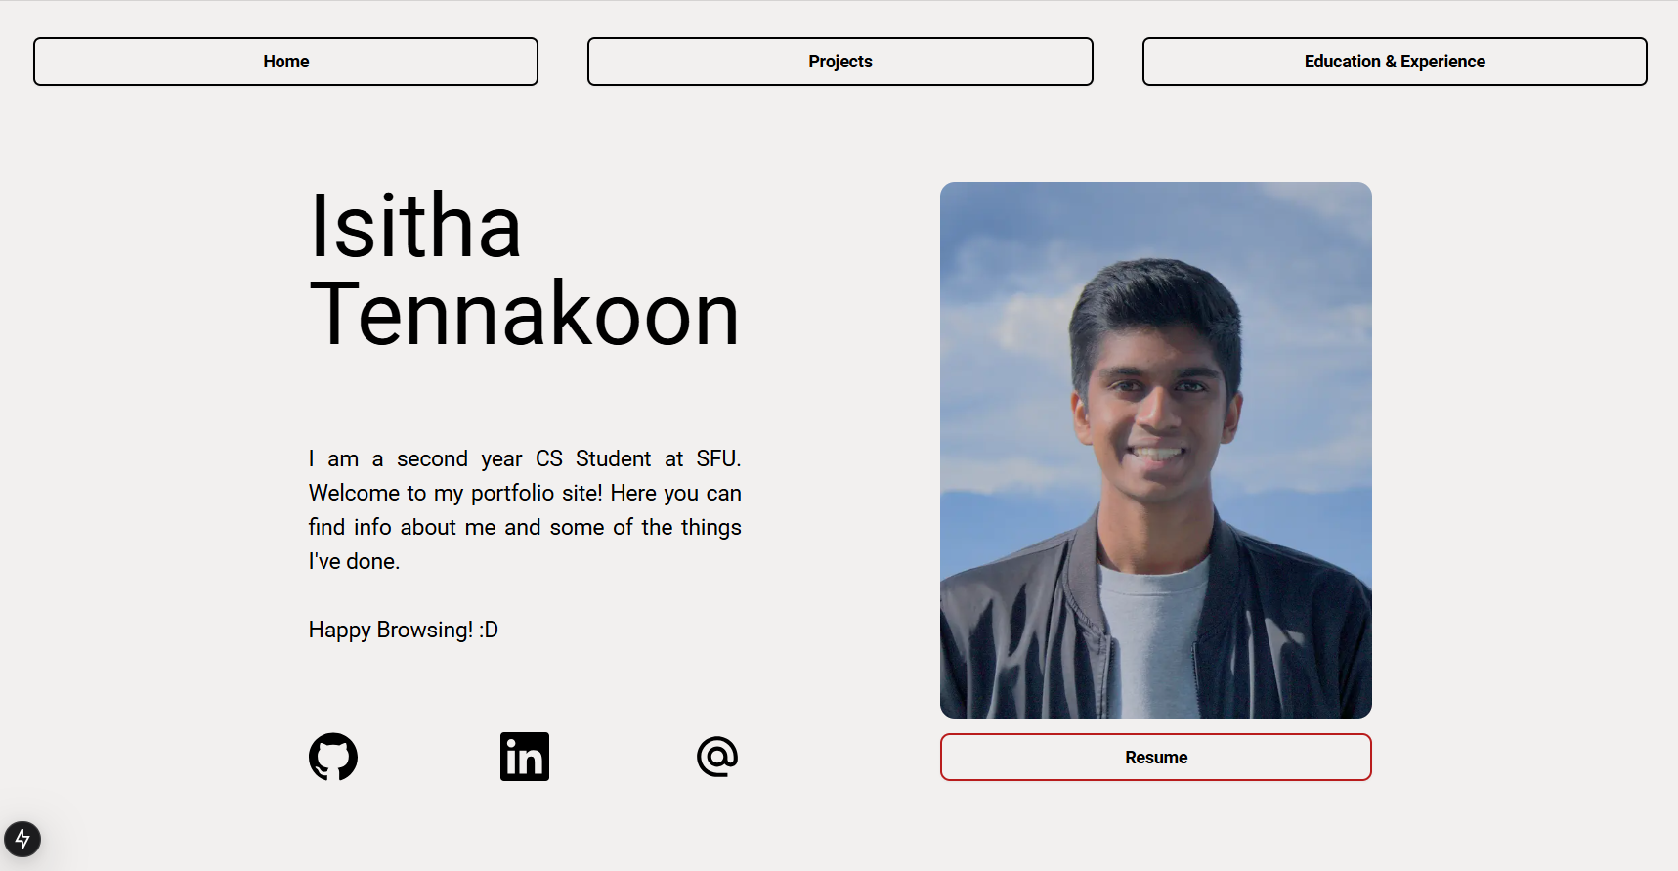This screenshot has width=1678, height=871.
Task: Open the lightning bolt dev tools icon
Action: point(22,839)
